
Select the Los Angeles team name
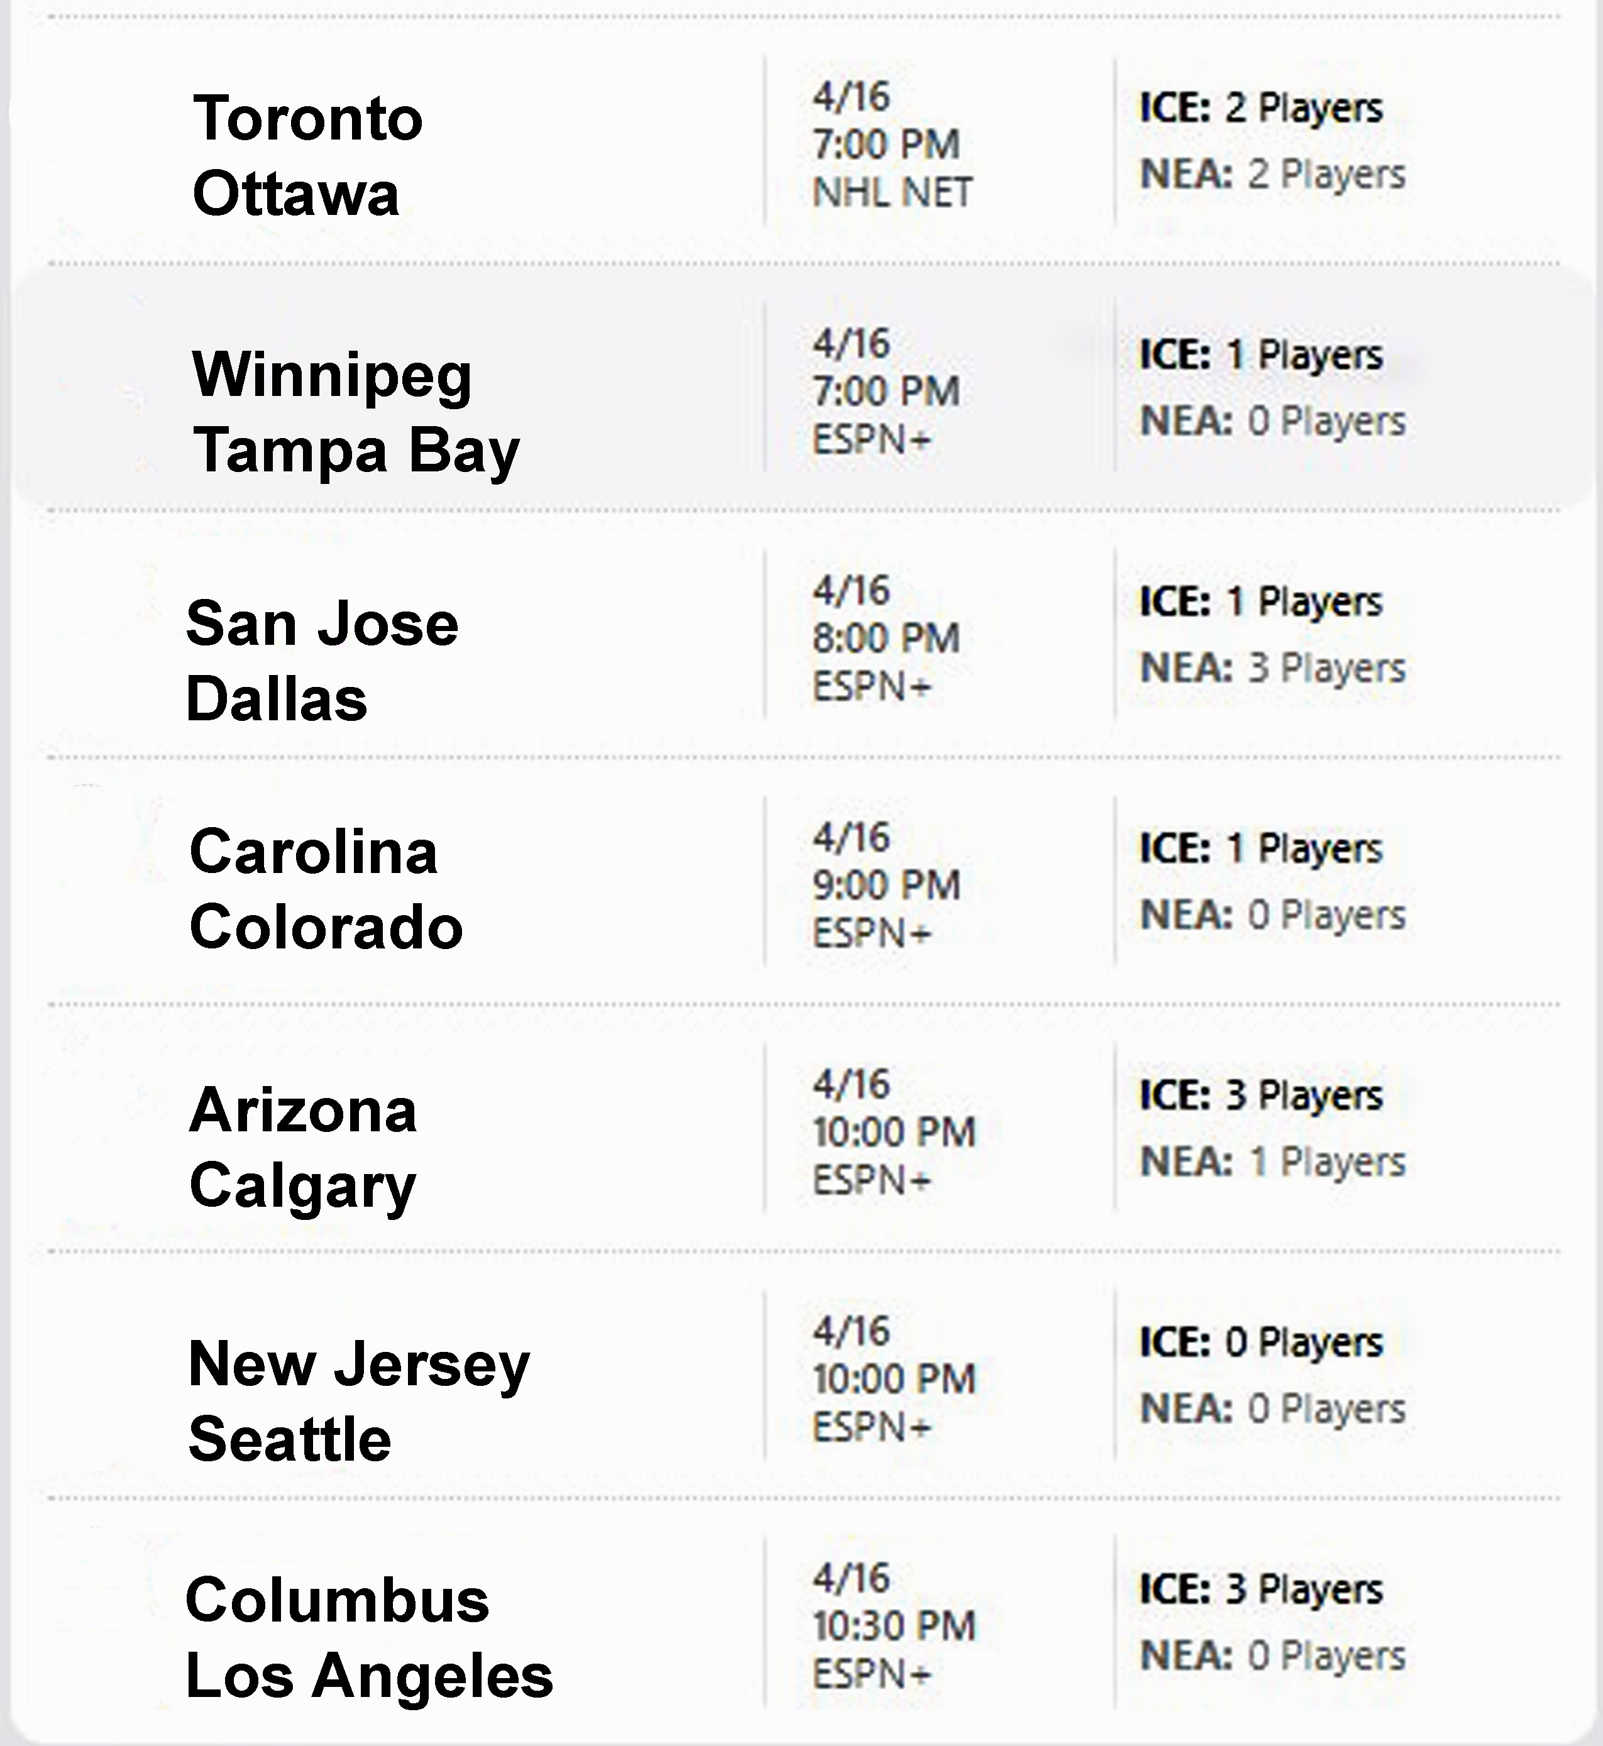370,1676
